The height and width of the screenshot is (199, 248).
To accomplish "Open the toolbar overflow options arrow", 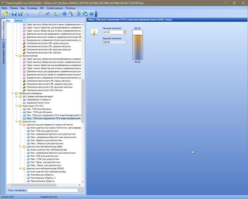I will 96,14.
